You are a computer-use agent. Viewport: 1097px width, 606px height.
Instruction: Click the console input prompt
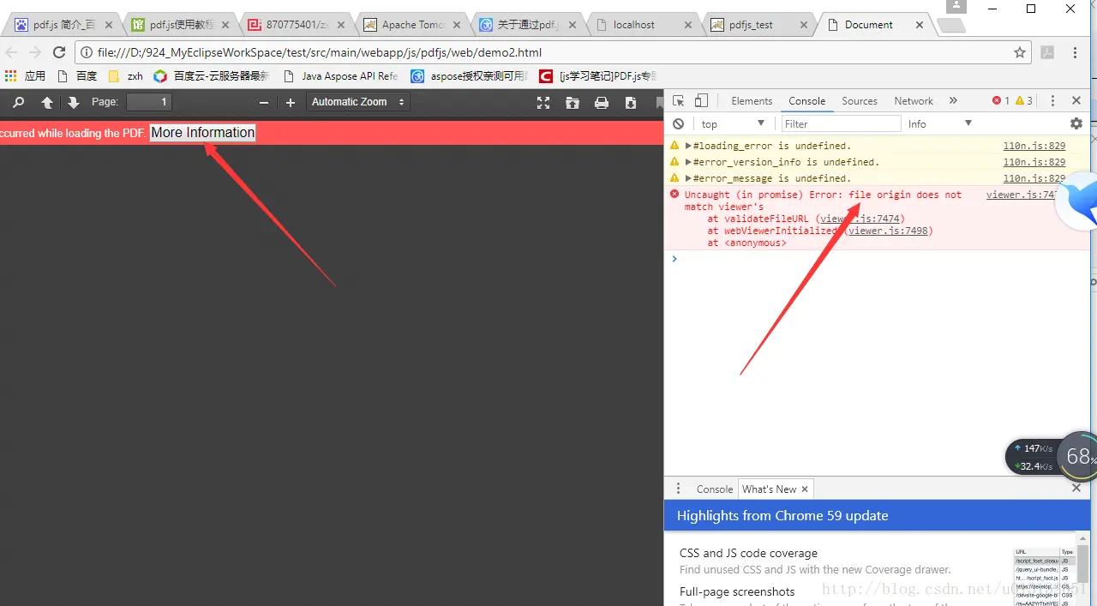coord(876,258)
